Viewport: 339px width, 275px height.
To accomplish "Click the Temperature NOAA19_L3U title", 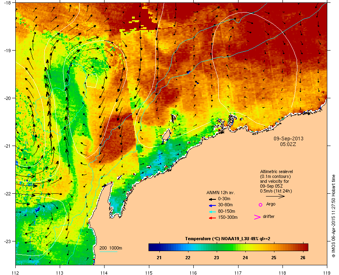I will (228, 239).
